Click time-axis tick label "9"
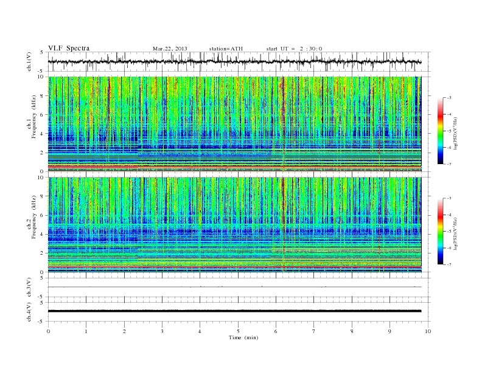 (389, 331)
